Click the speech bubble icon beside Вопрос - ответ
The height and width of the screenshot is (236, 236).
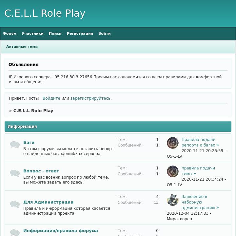point(15,173)
